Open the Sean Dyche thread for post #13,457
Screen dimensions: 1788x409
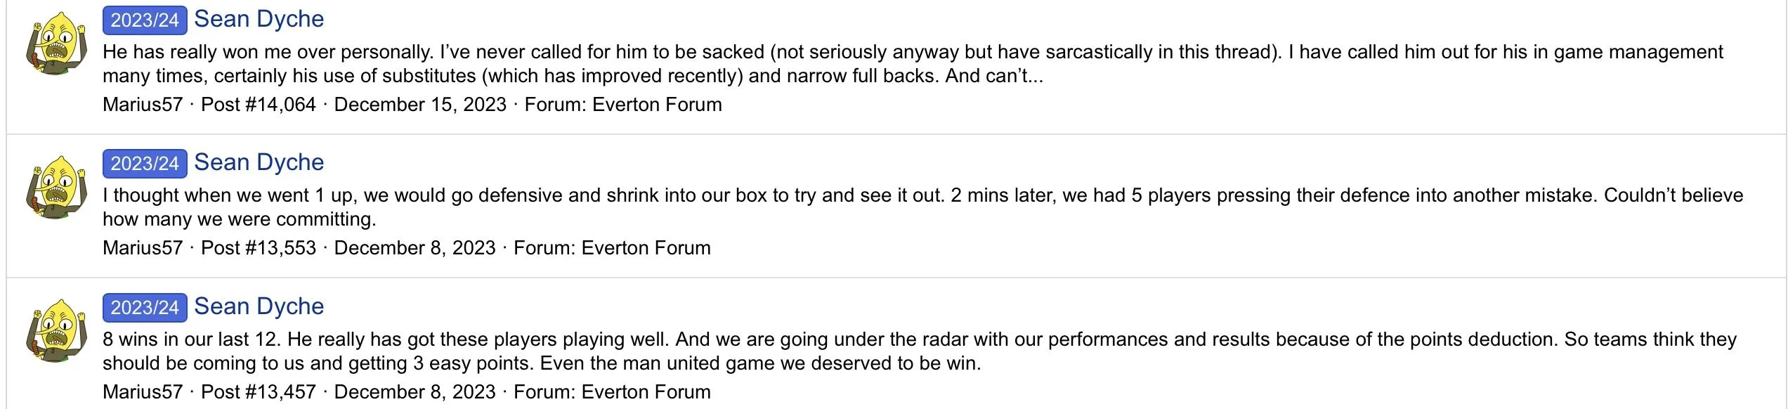(259, 306)
